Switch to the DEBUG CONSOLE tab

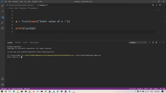pos(34,42)
